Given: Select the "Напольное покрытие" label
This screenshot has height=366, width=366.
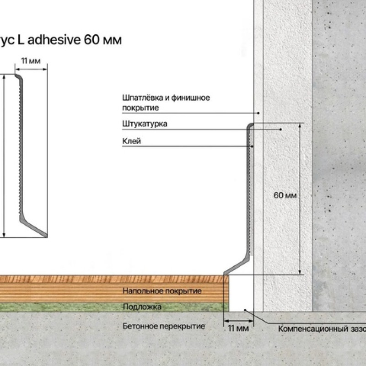Looking at the screenshot, I should tap(162, 291).
